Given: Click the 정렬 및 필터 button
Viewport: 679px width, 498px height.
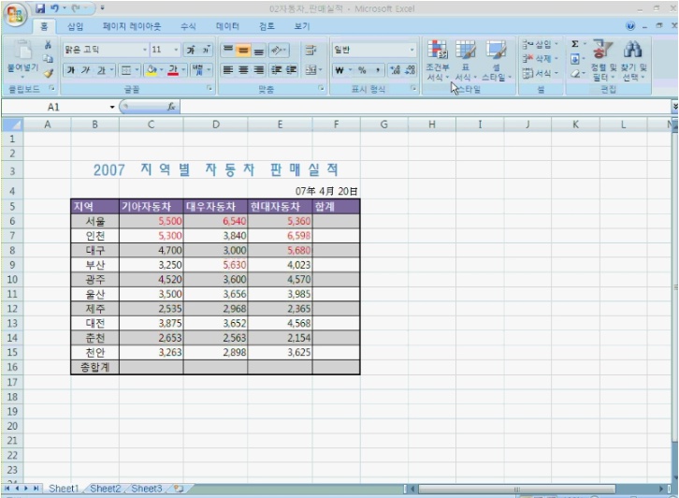Looking at the screenshot, I should coord(603,60).
